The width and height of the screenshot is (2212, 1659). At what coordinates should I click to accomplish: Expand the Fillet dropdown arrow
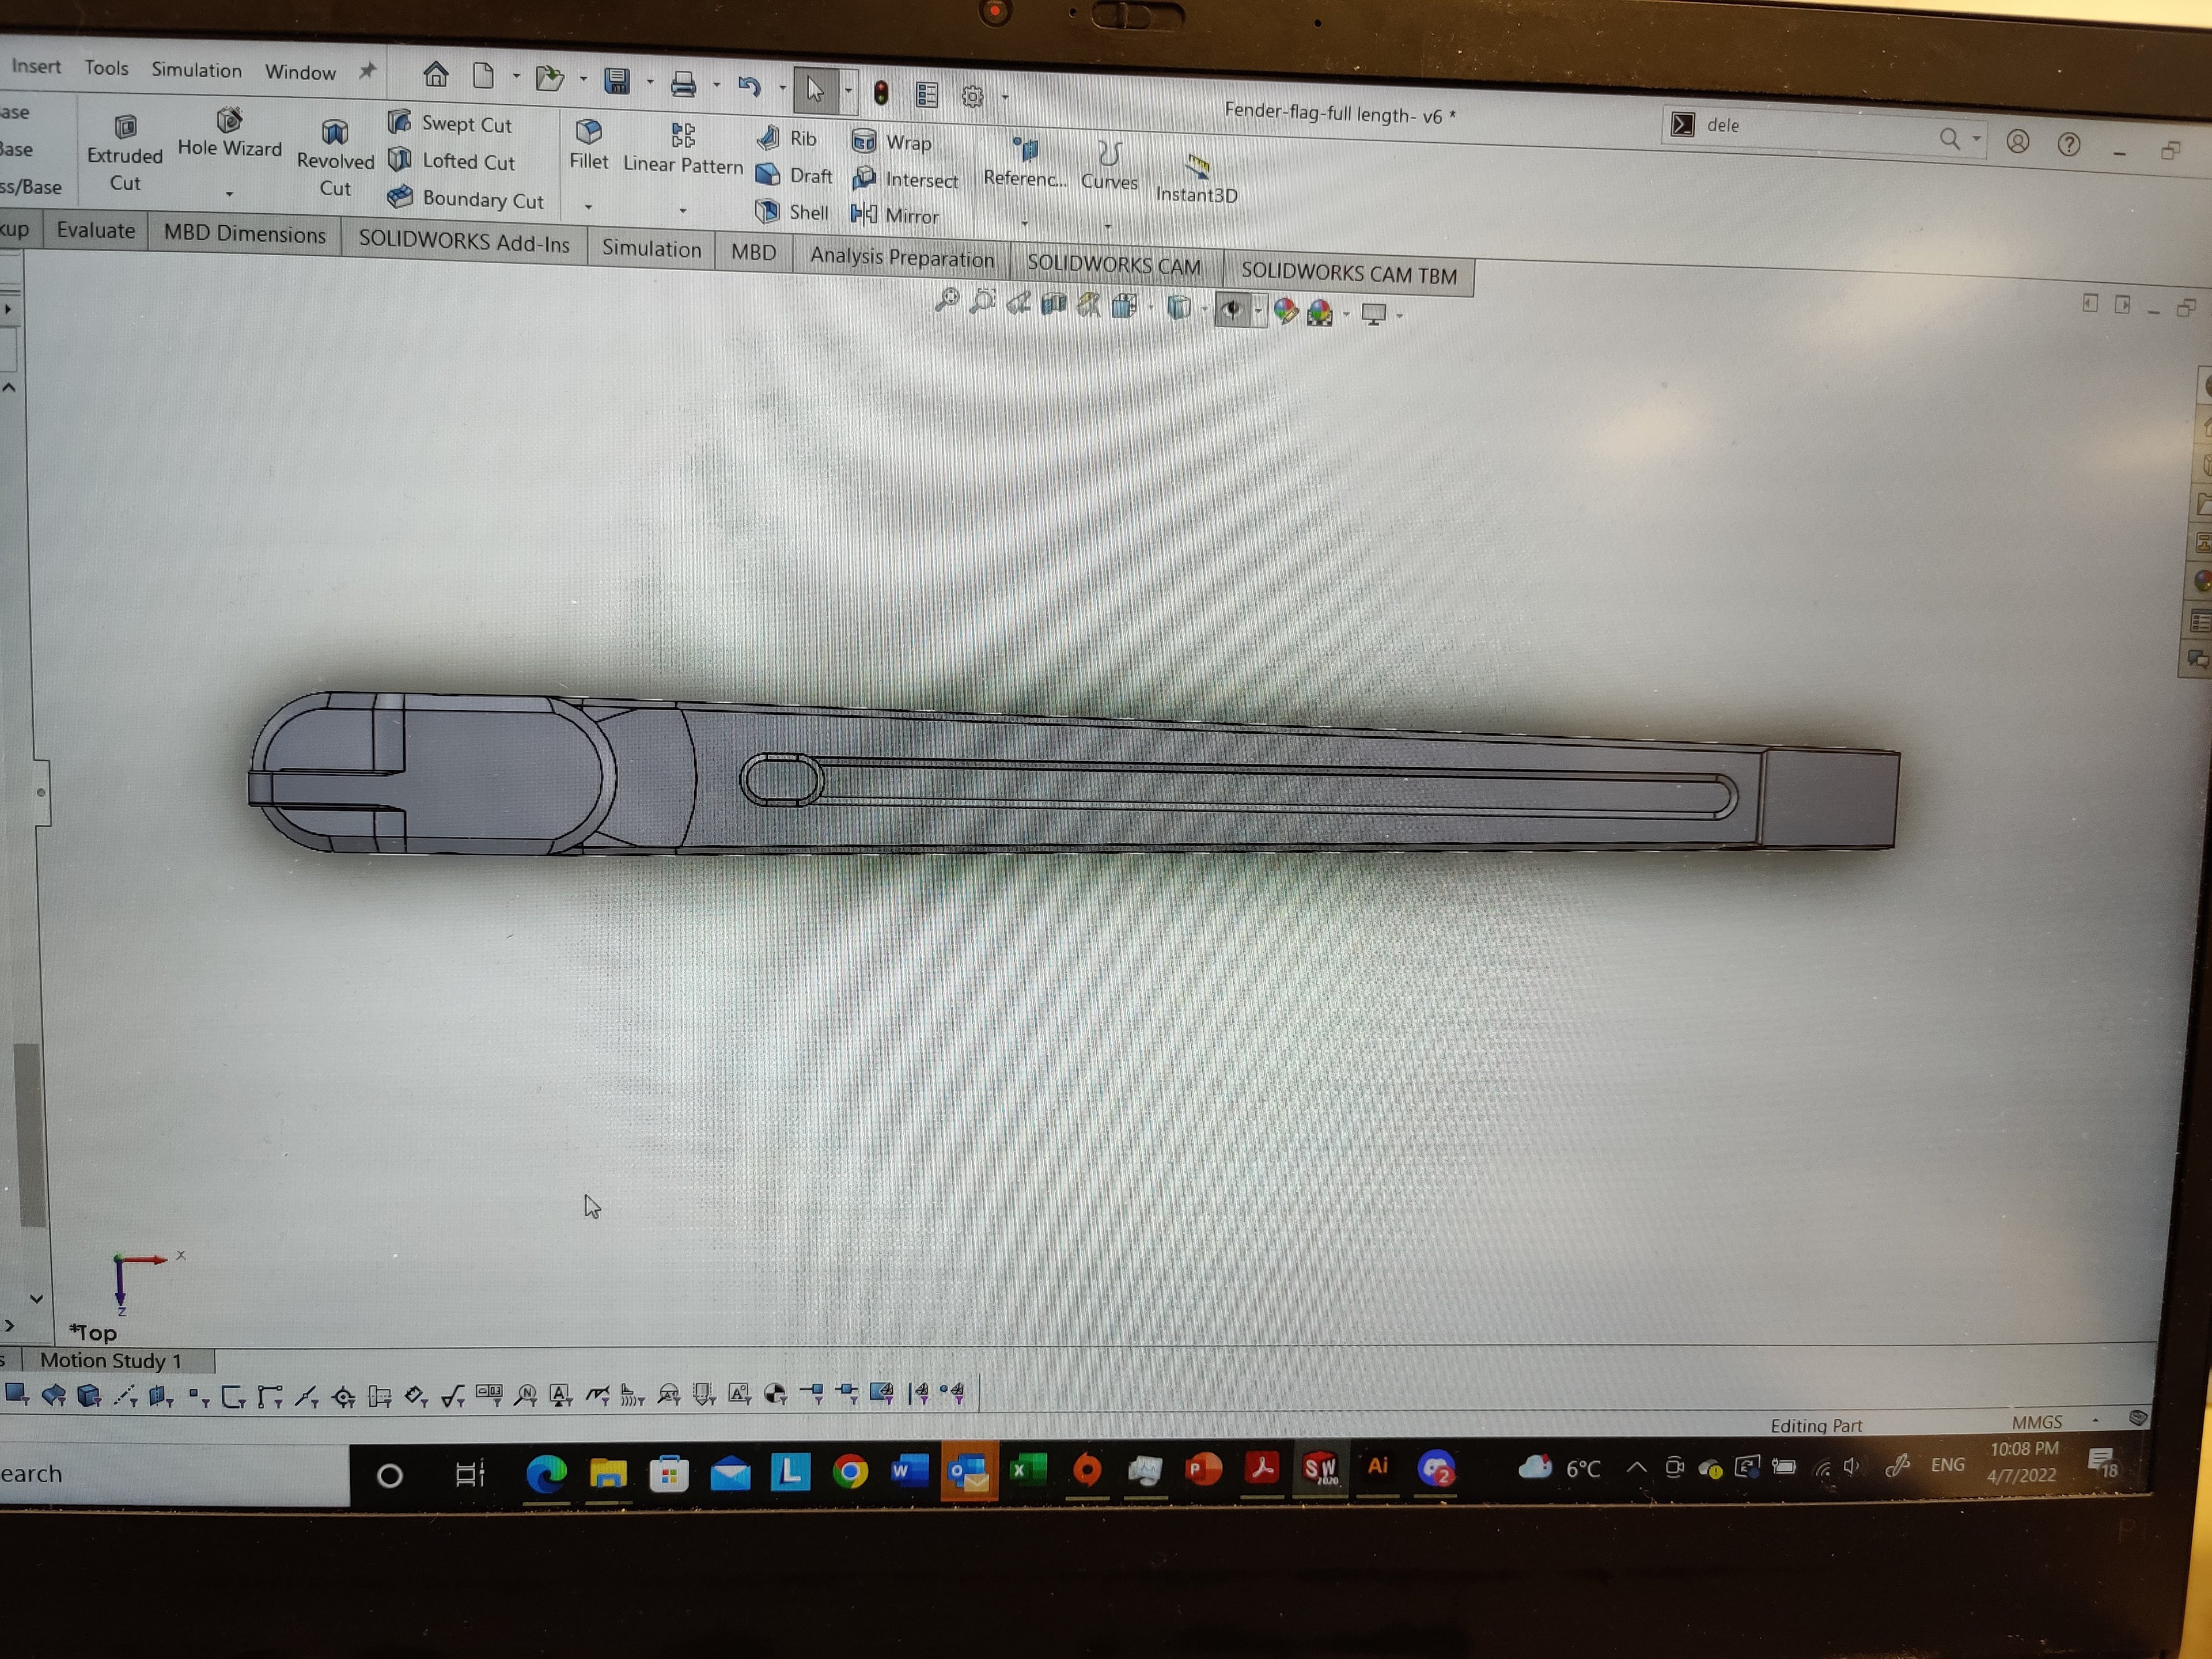point(588,206)
